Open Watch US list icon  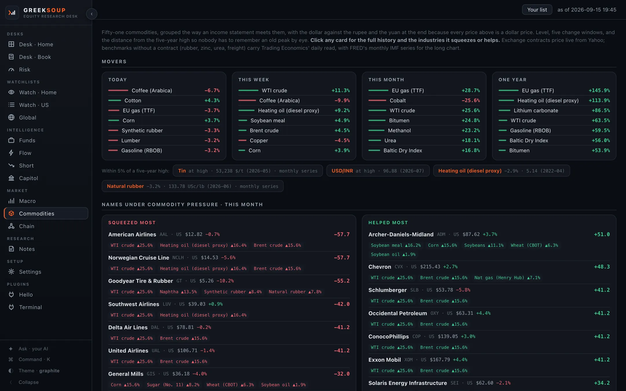(x=11, y=105)
